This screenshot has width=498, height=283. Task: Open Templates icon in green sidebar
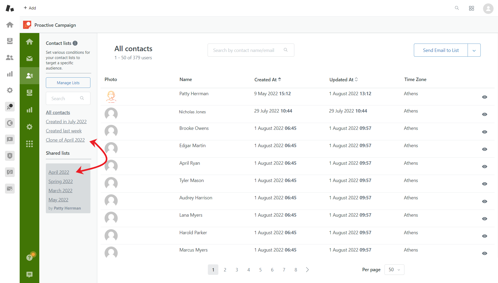coord(29,93)
